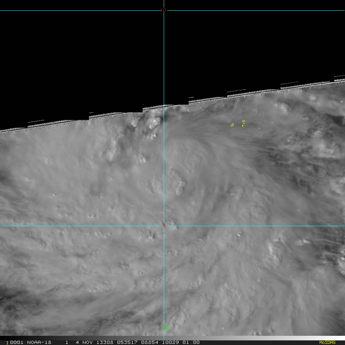Select the "NOAA-18" satellite name in footer

click(39, 342)
